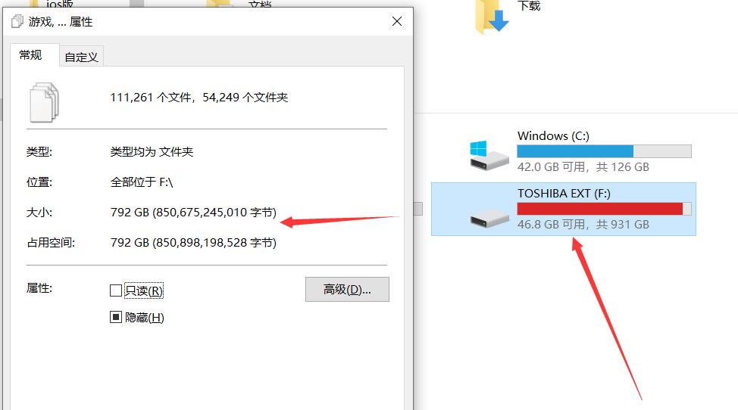Close the properties dialog with X
Viewport: 738px width, 410px height.
[397, 21]
